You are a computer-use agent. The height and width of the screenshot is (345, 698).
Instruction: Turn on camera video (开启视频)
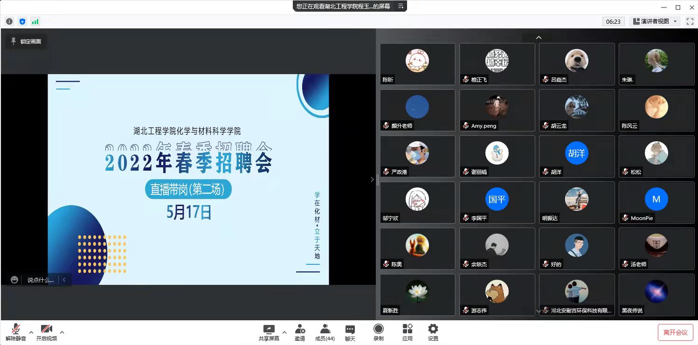46,330
